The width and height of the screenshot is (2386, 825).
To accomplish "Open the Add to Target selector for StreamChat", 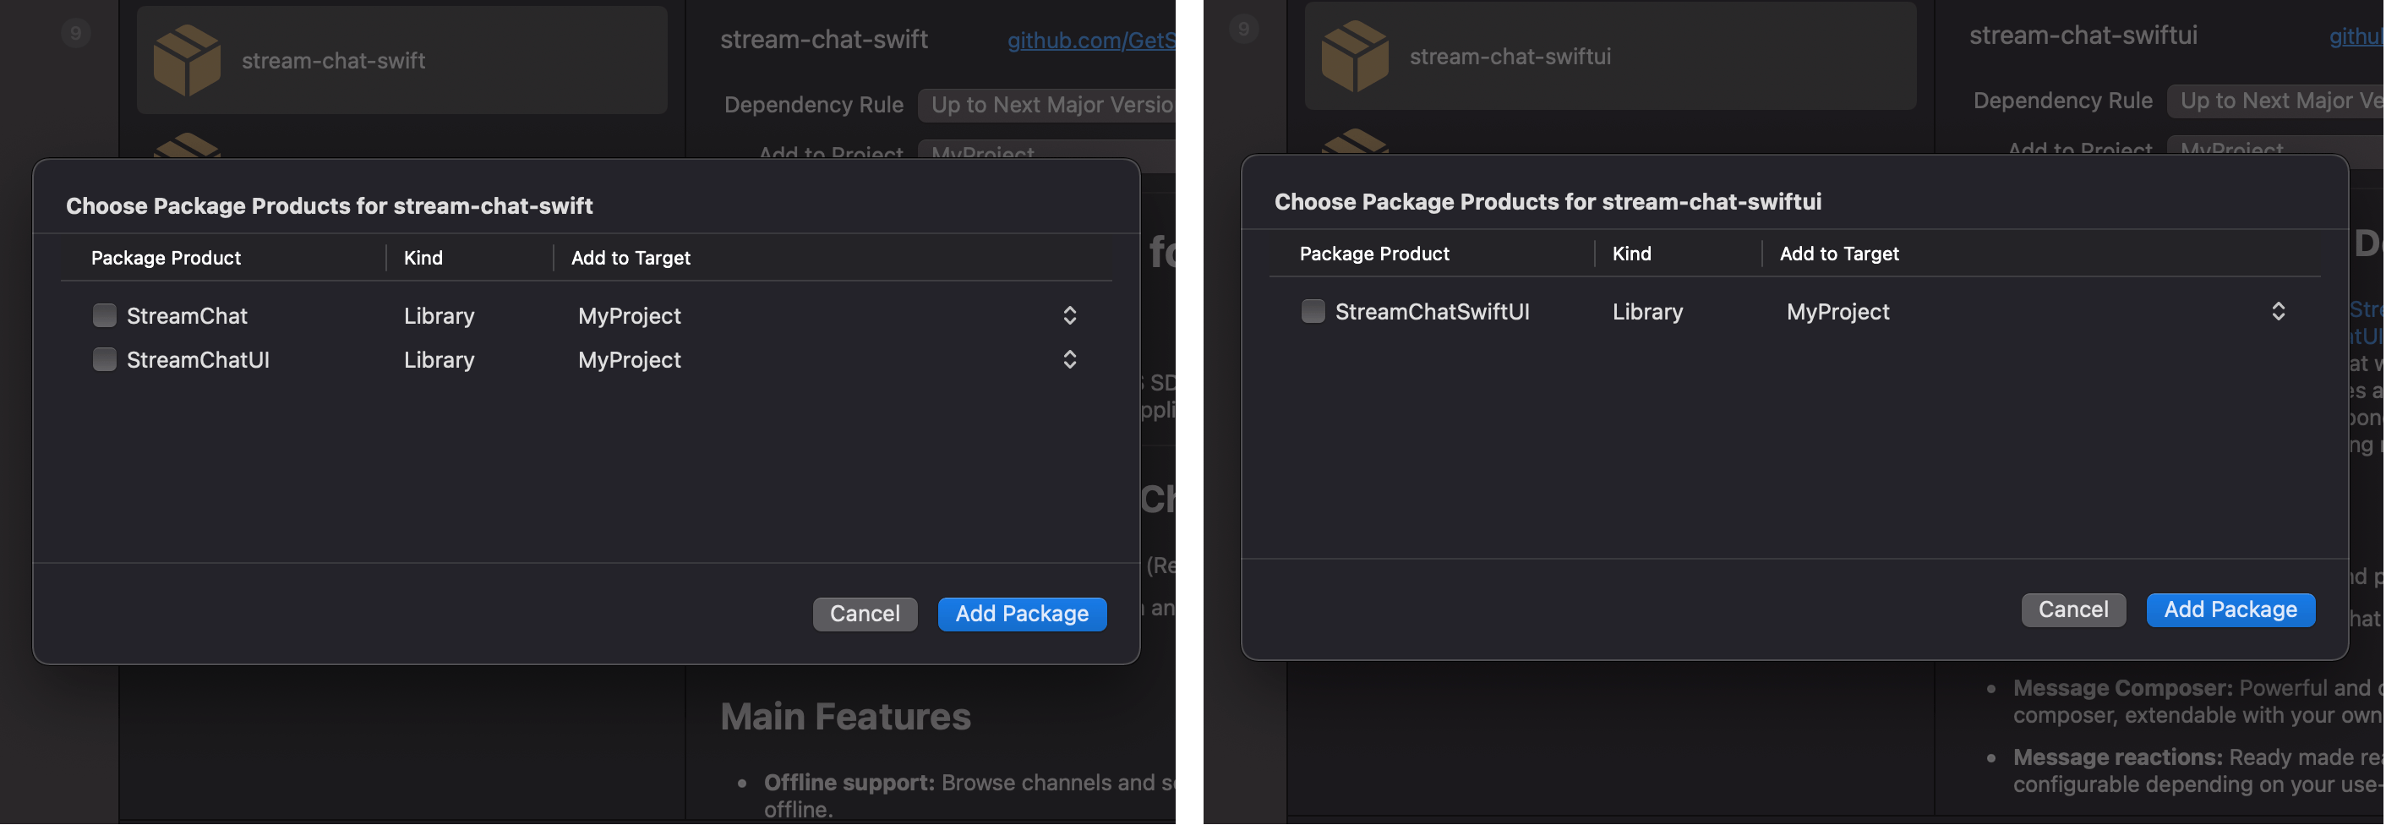I will click(x=1070, y=316).
